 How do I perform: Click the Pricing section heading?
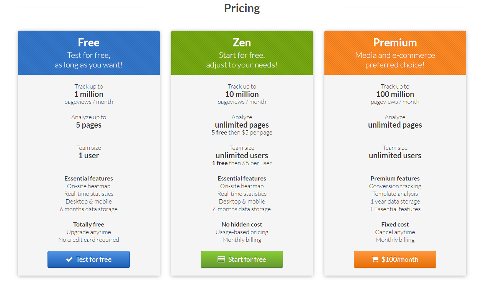(242, 8)
